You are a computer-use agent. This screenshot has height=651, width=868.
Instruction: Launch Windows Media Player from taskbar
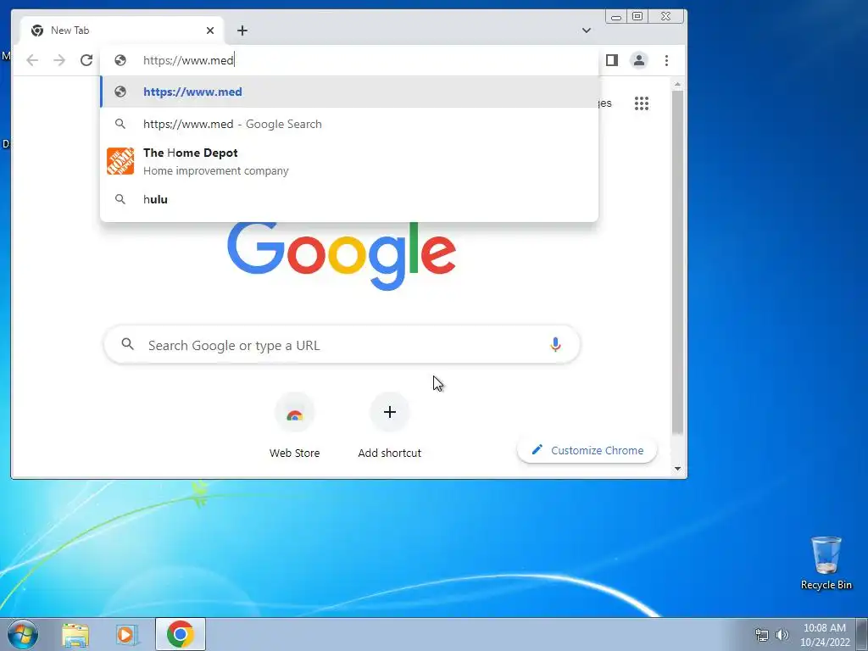coord(127,634)
